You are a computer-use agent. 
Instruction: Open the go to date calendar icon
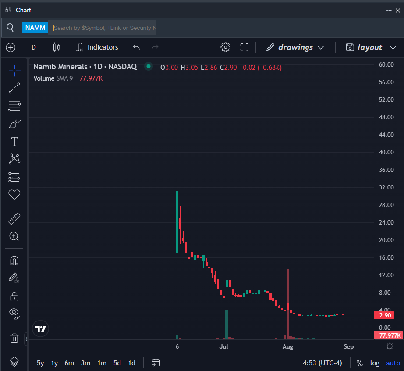(156, 363)
